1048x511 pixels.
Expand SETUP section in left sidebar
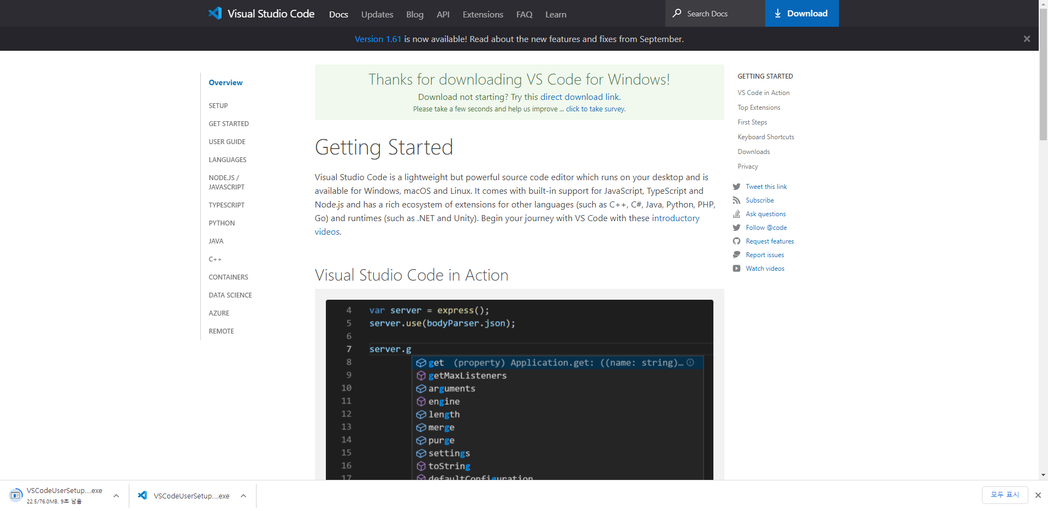(218, 105)
